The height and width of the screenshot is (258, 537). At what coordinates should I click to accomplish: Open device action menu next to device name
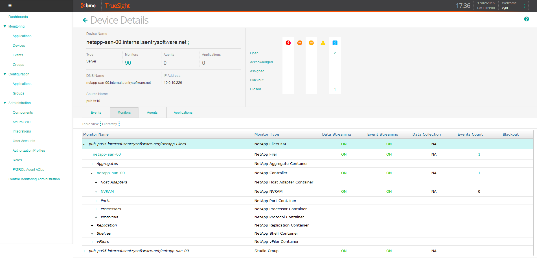(x=189, y=43)
